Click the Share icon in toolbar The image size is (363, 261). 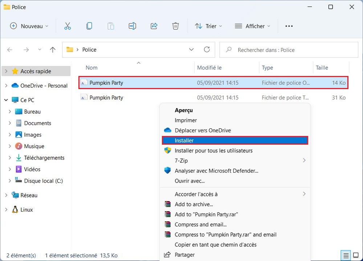pyautogui.click(x=154, y=26)
